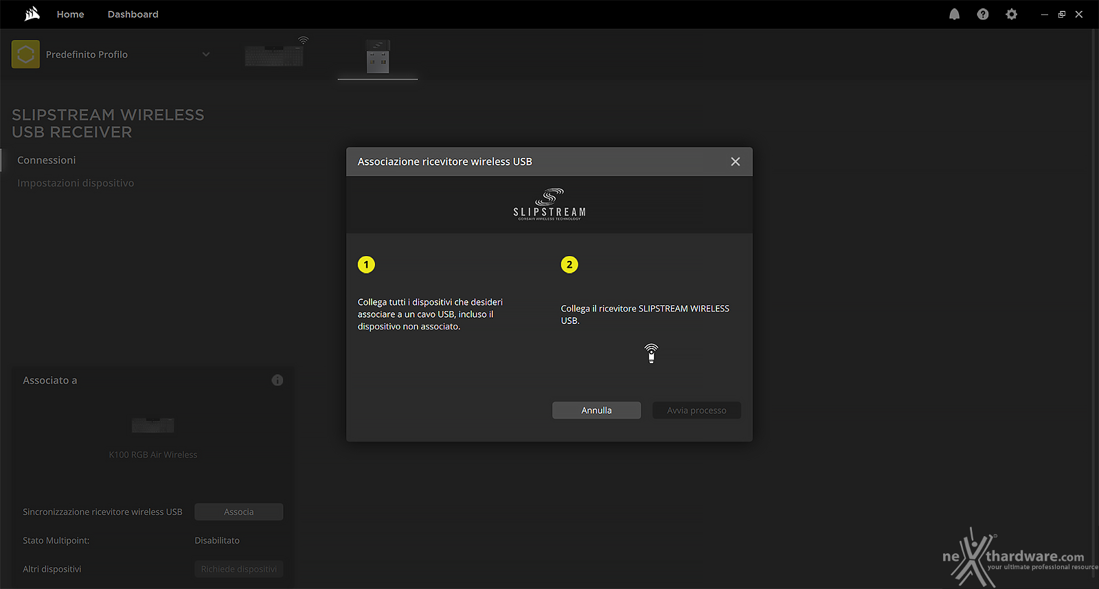Expand the Predefinito Profilo dropdown
This screenshot has height=589, width=1099.
point(206,54)
